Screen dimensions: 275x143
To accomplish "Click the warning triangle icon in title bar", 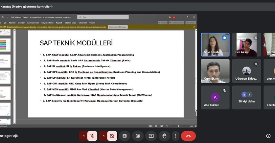I will click(170, 17).
